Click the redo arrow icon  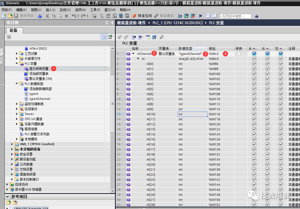click(x=83, y=16)
